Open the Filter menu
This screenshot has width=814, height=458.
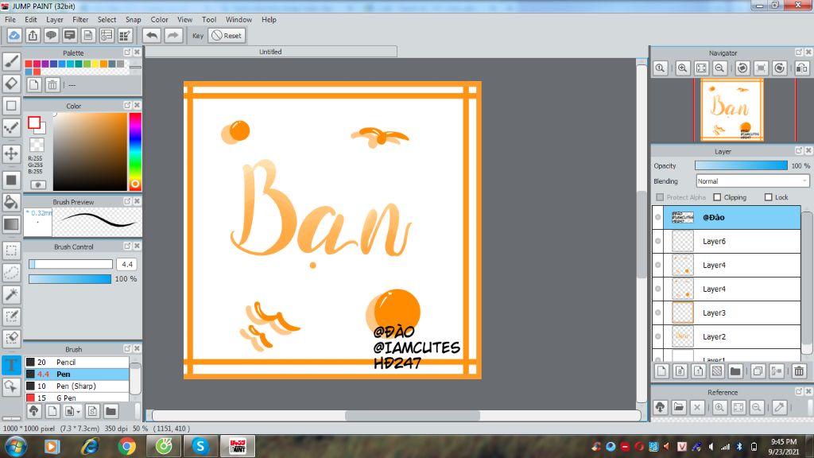80,20
